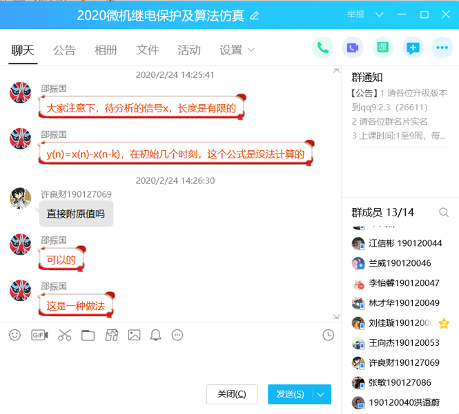Open the emoji picker

click(14, 335)
